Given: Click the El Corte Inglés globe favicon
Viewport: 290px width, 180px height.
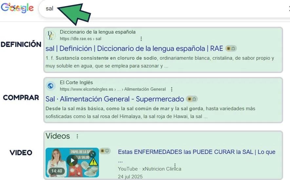Looking at the screenshot, I should coord(50,86).
